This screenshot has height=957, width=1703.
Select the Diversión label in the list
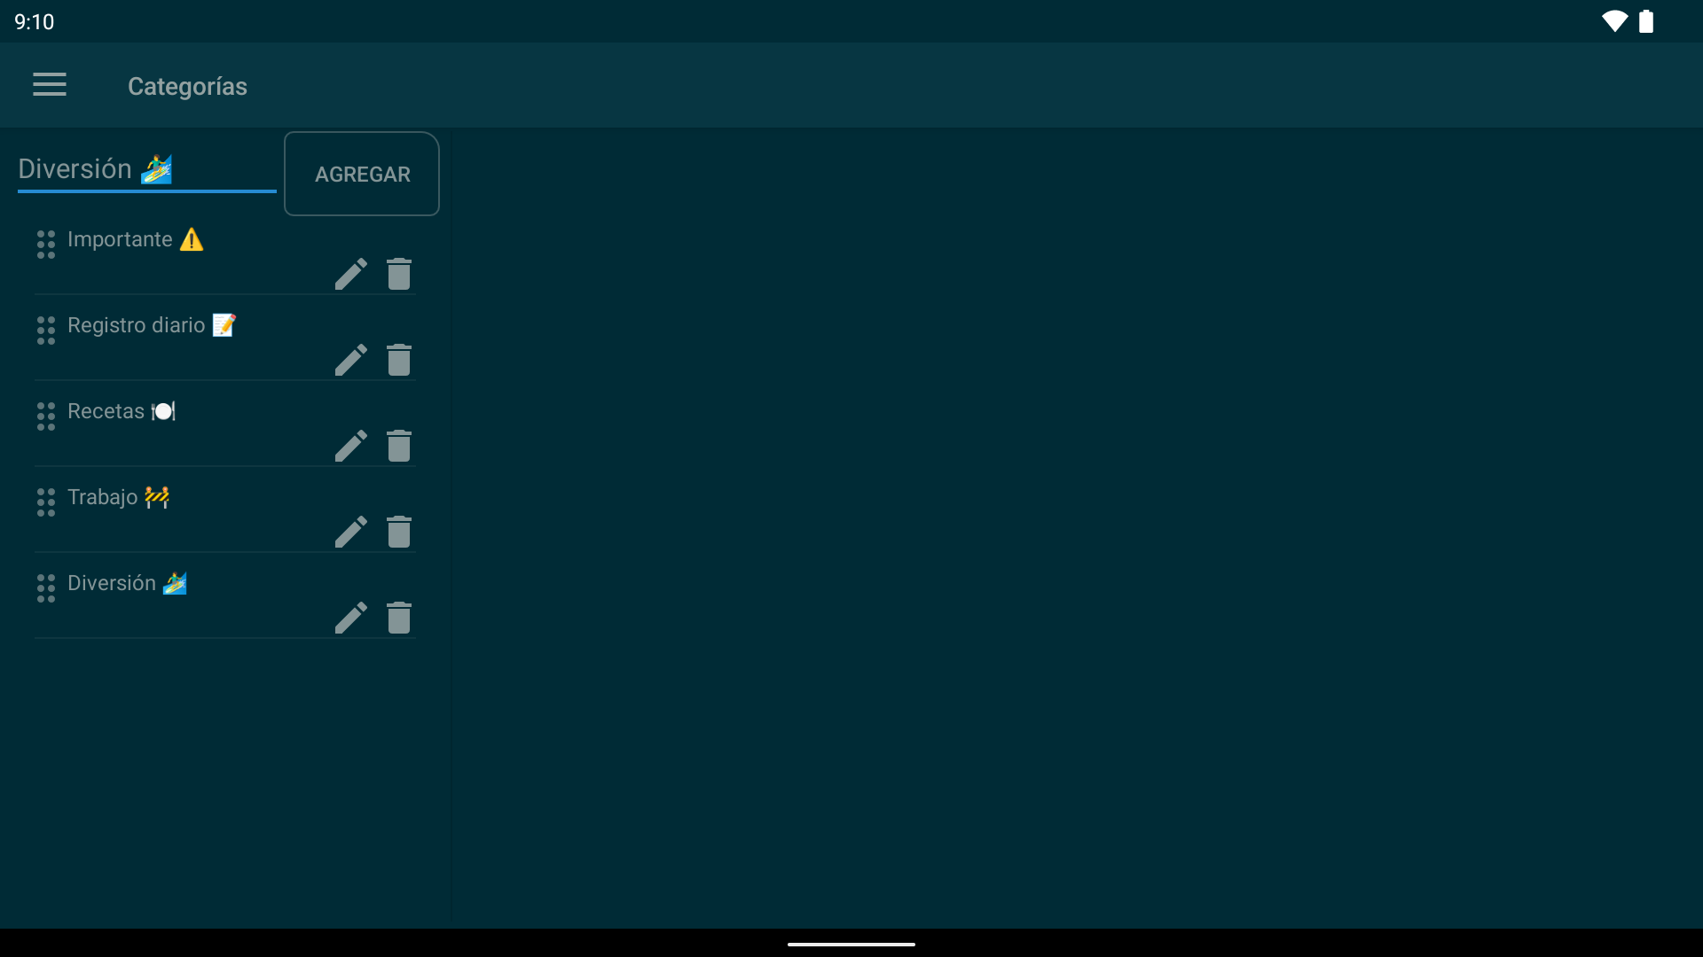click(x=128, y=583)
